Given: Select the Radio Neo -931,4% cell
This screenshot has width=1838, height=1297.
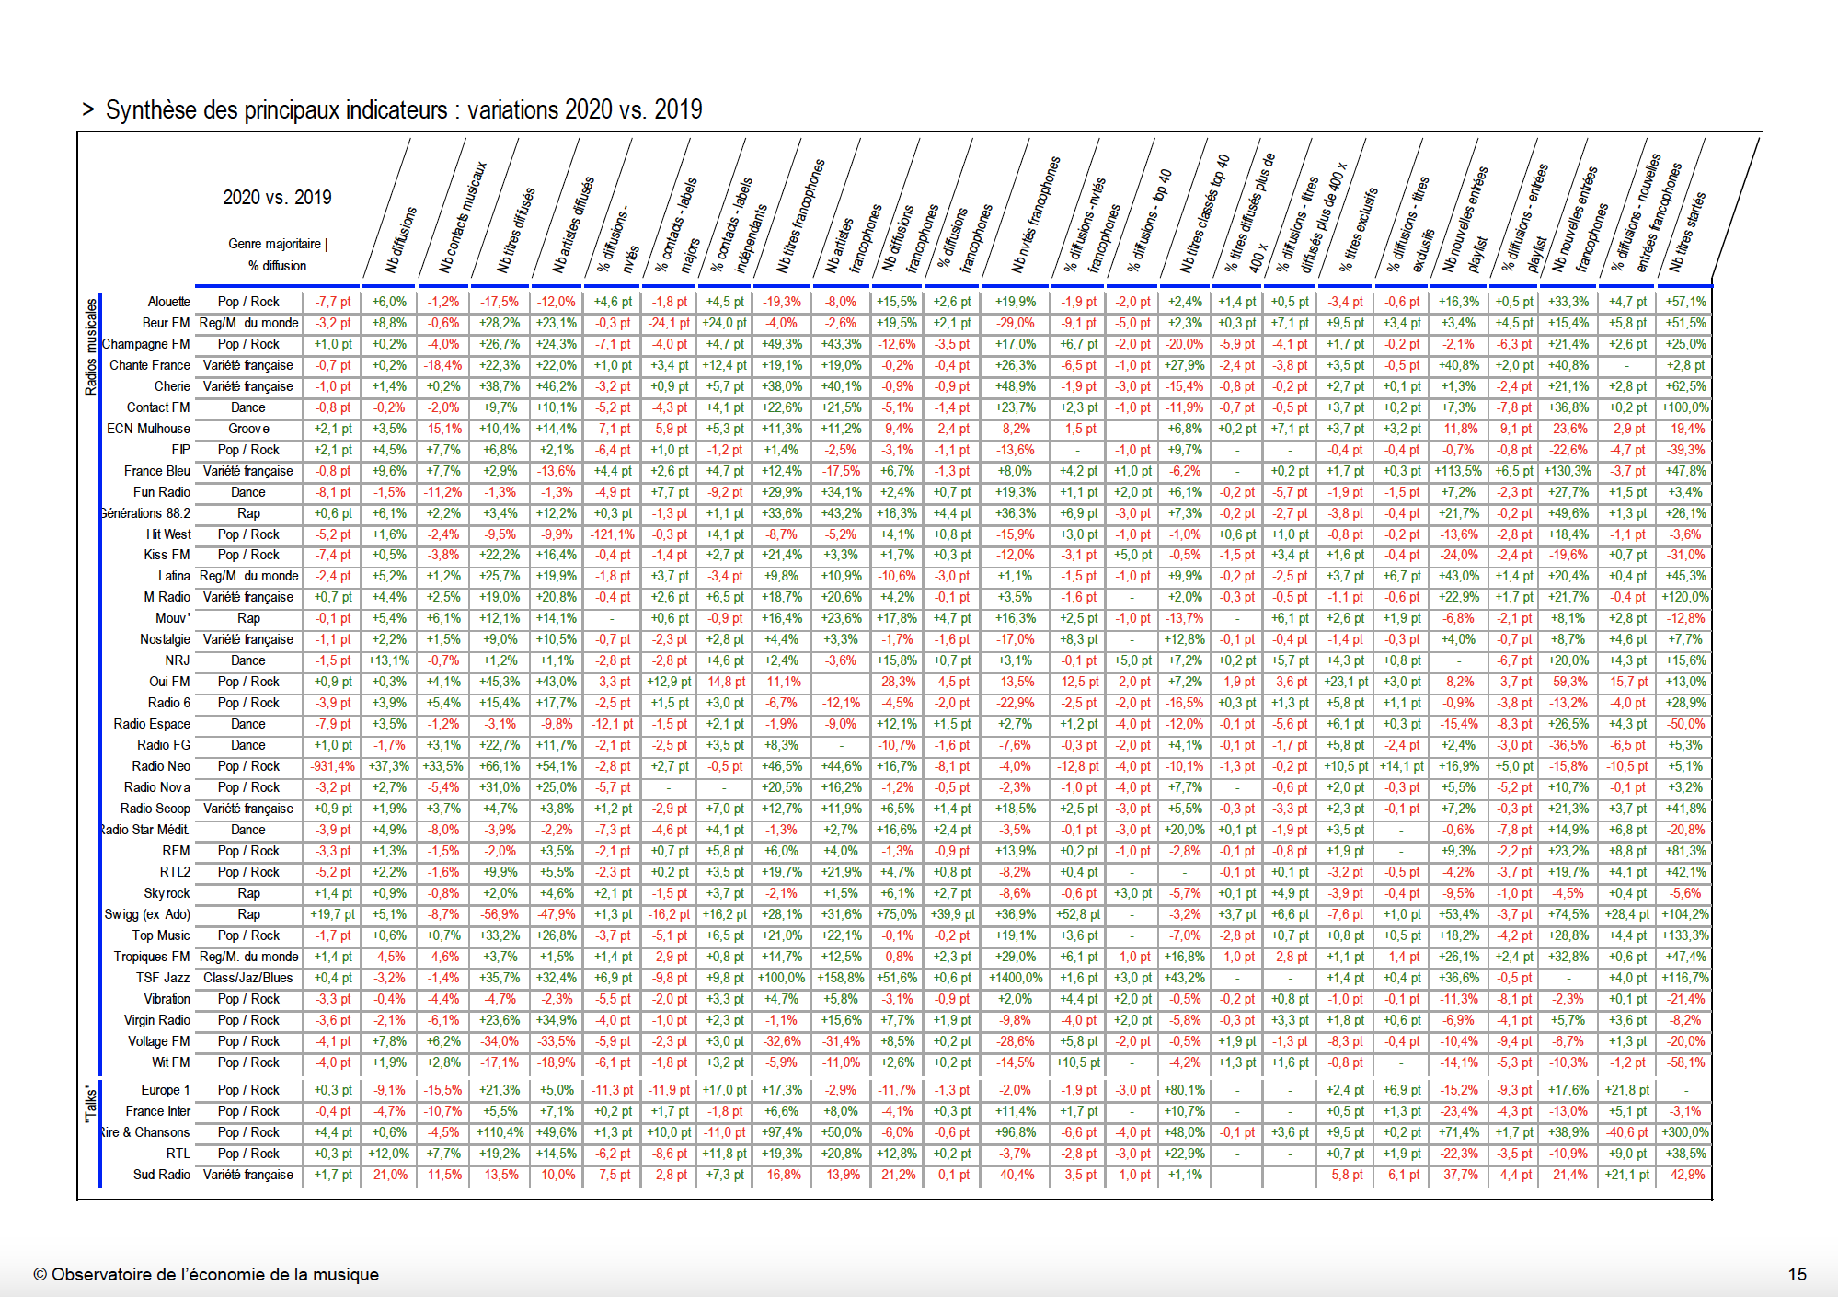Looking at the screenshot, I should 332,766.
